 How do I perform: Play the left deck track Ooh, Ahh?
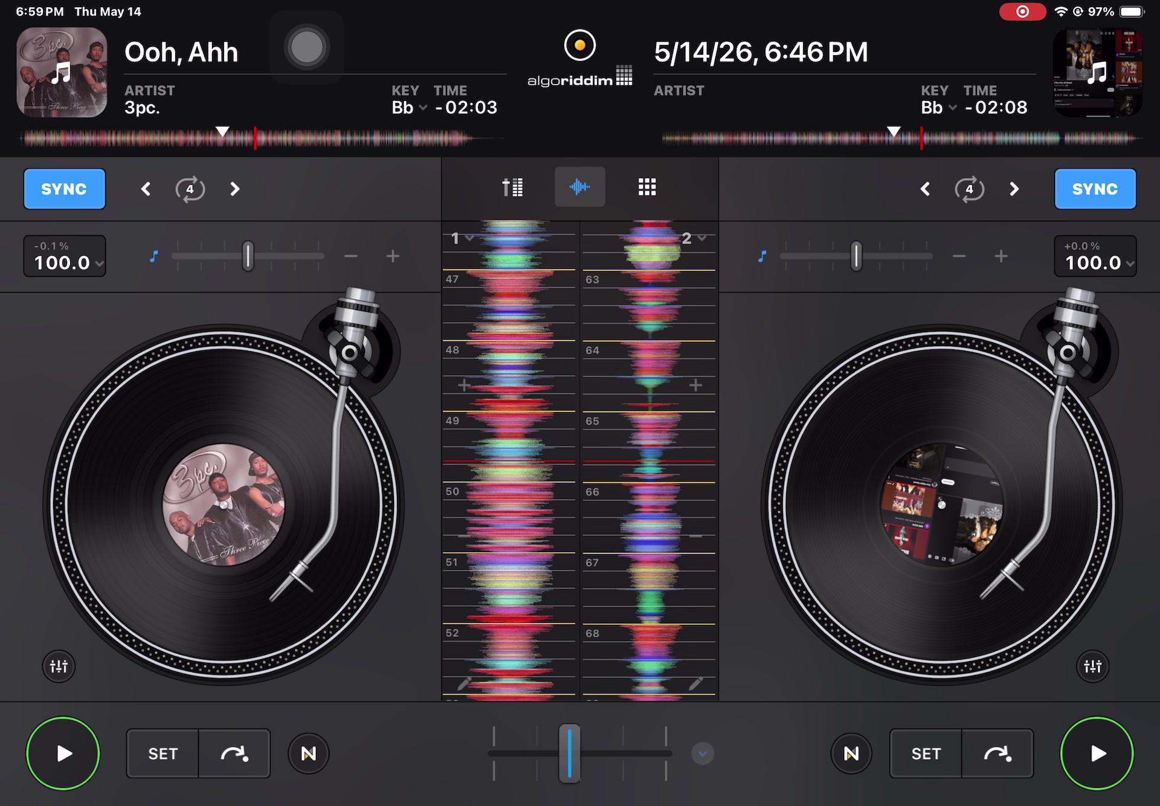pos(63,753)
